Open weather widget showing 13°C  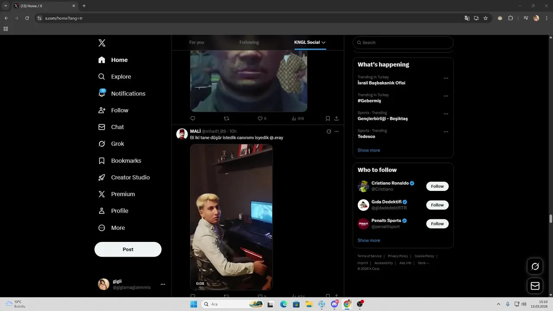coord(16,304)
